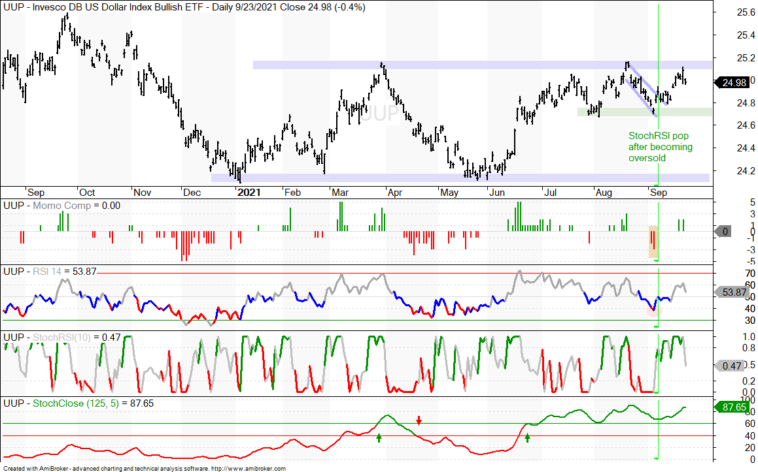The image size is (758, 472).
Task: Click the green up arrow signal near late March in StochClose
Action: pyautogui.click(x=379, y=438)
